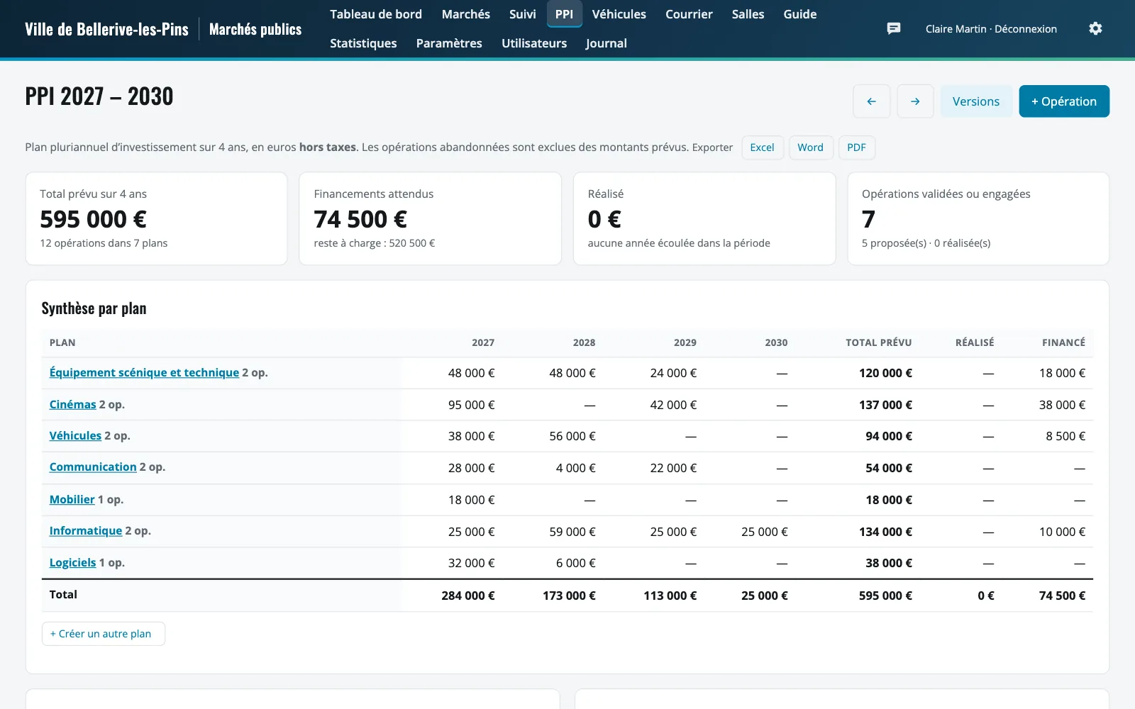Screen dimensions: 1135x709
Task: Open the Tableau de bord menu
Action: click(376, 14)
